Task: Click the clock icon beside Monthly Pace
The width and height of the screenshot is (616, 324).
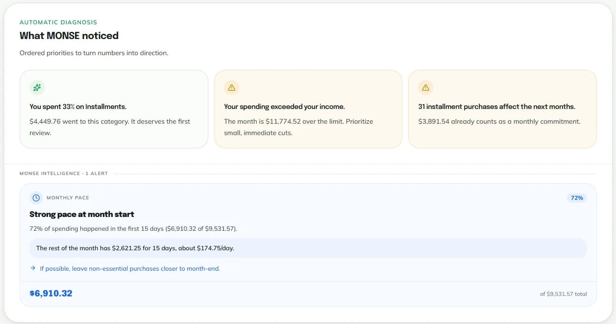Action: (36, 197)
